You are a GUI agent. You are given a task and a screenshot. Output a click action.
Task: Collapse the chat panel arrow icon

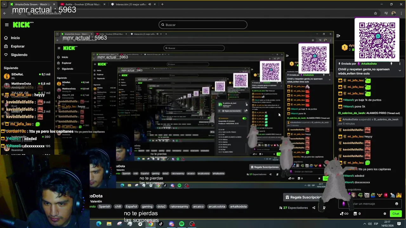point(338,36)
